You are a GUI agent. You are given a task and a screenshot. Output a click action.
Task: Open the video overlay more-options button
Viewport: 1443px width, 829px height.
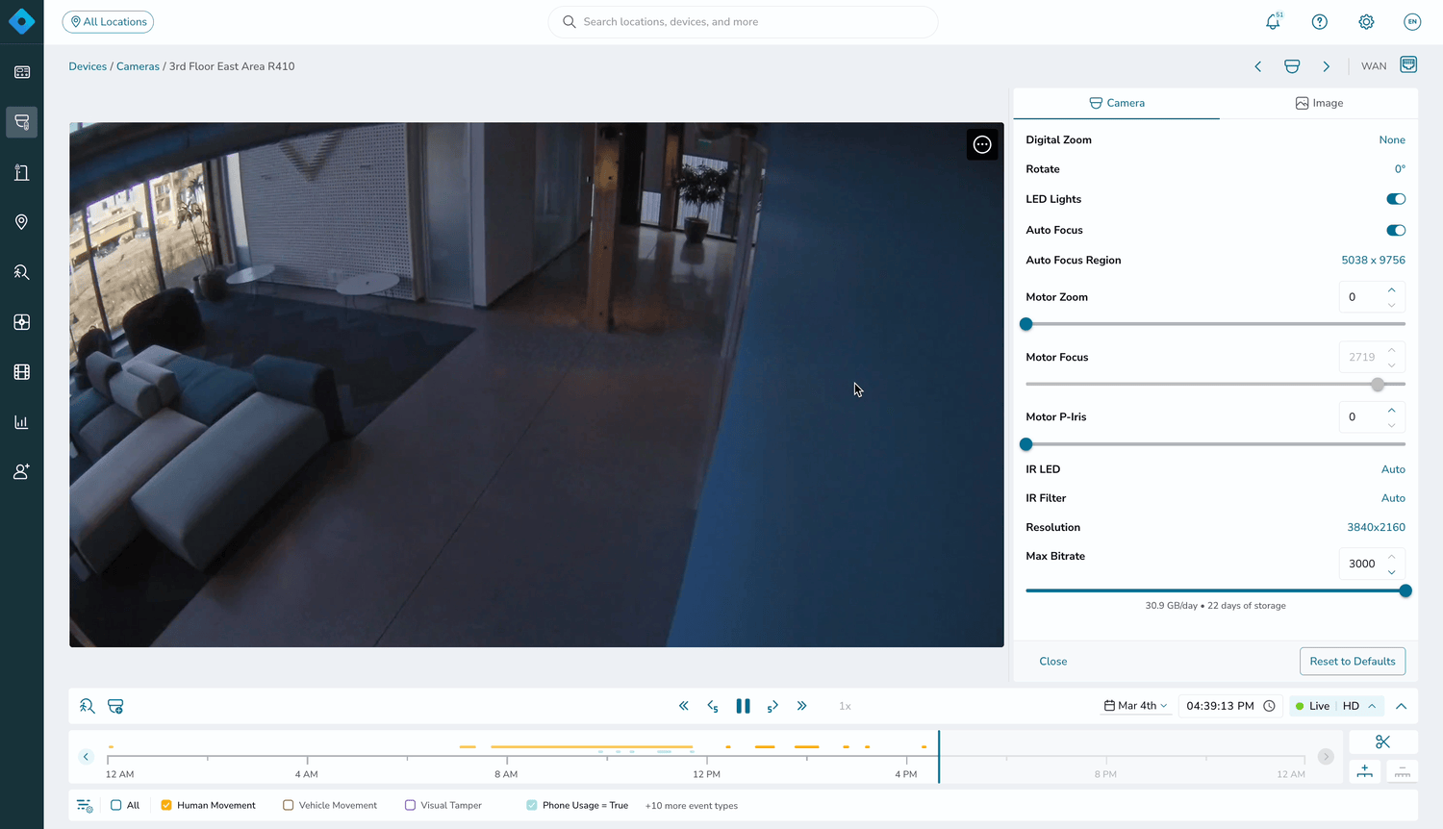pos(982,144)
